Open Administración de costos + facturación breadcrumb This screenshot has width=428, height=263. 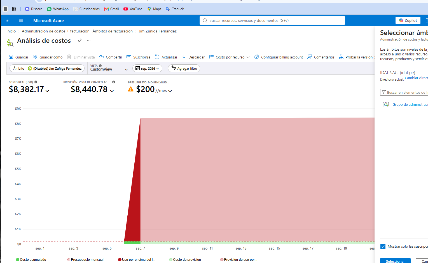pyautogui.click(x=77, y=31)
